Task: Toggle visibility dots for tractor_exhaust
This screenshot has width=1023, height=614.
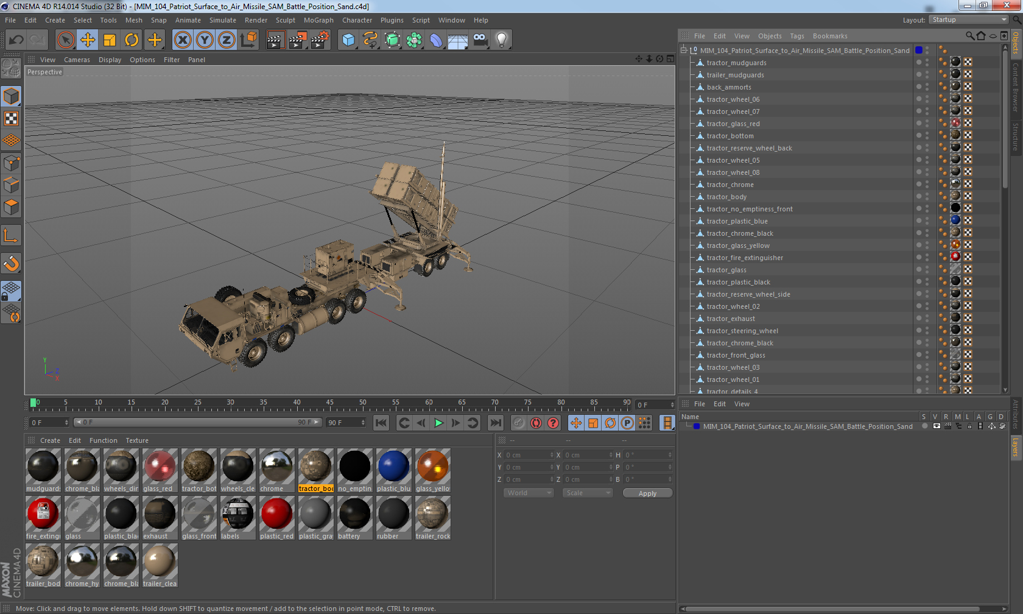Action: (x=927, y=319)
